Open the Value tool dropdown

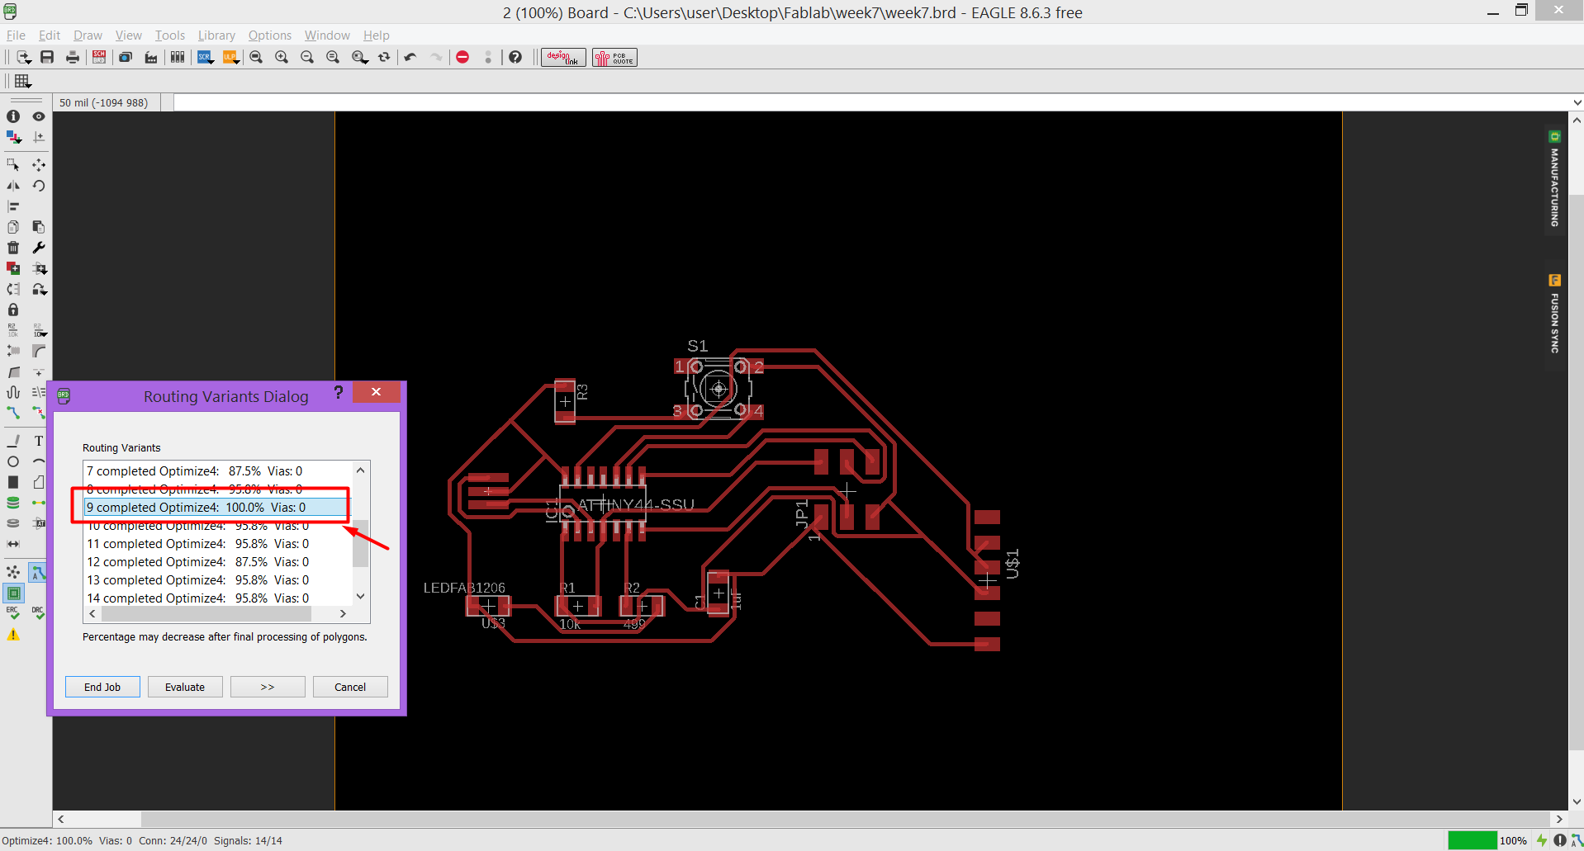(x=39, y=330)
